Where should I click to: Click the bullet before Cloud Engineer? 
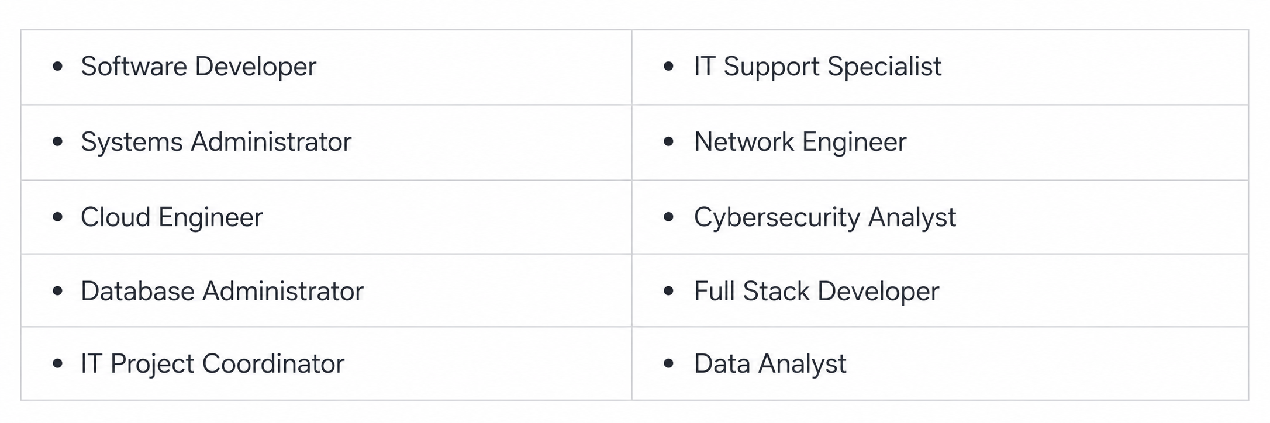57,217
